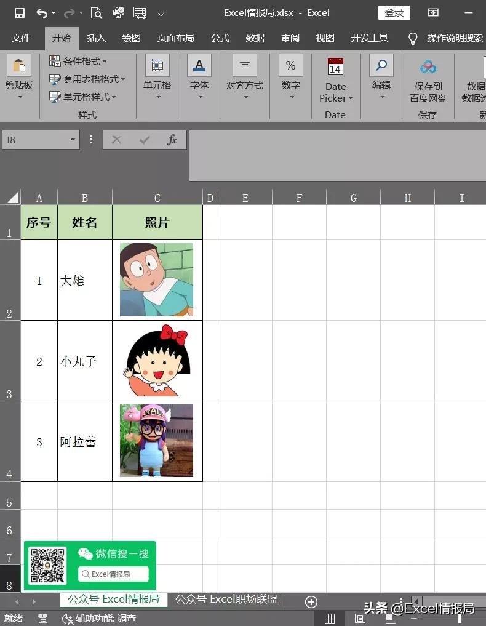
Task: Switch to sheet tab 公众号 Excel职场联盟
Action: pyautogui.click(x=226, y=600)
